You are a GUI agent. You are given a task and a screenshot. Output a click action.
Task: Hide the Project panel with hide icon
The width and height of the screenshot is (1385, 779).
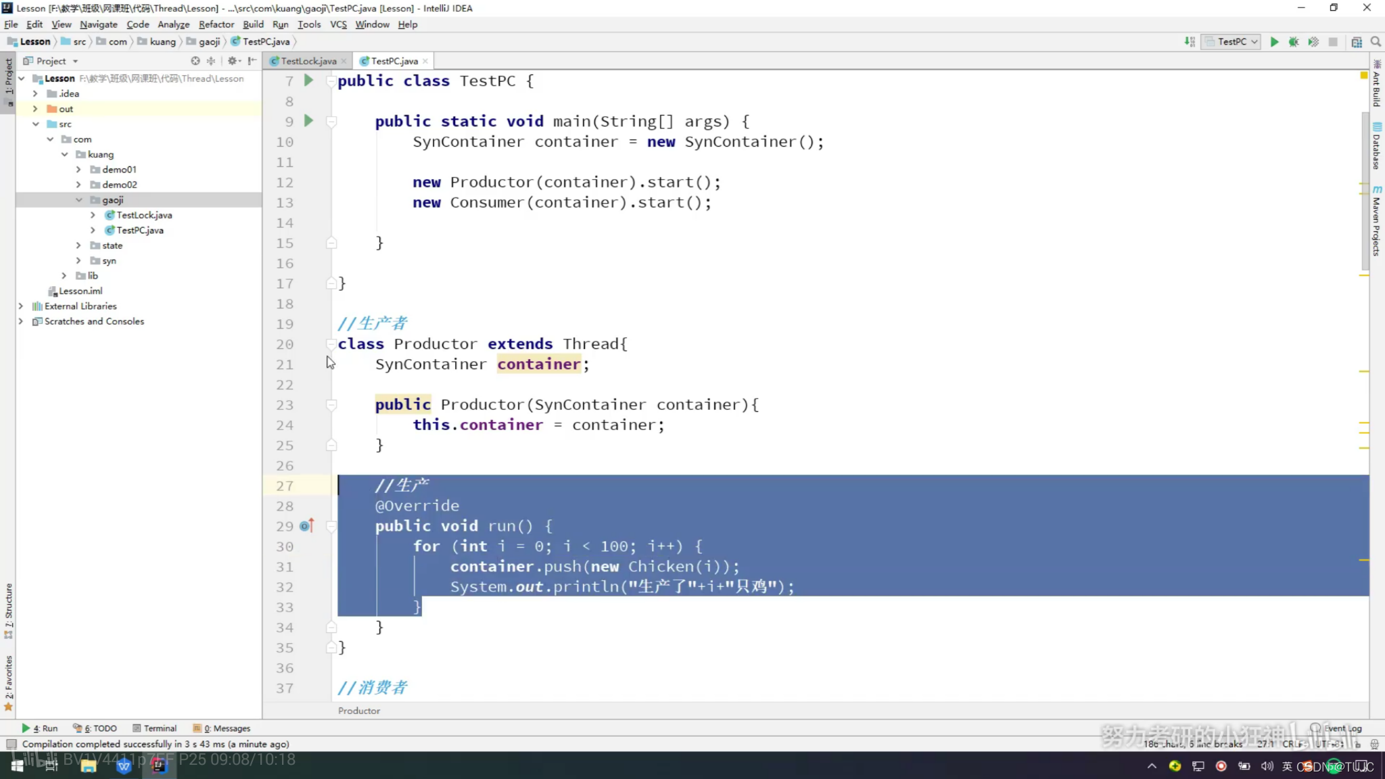(x=252, y=61)
